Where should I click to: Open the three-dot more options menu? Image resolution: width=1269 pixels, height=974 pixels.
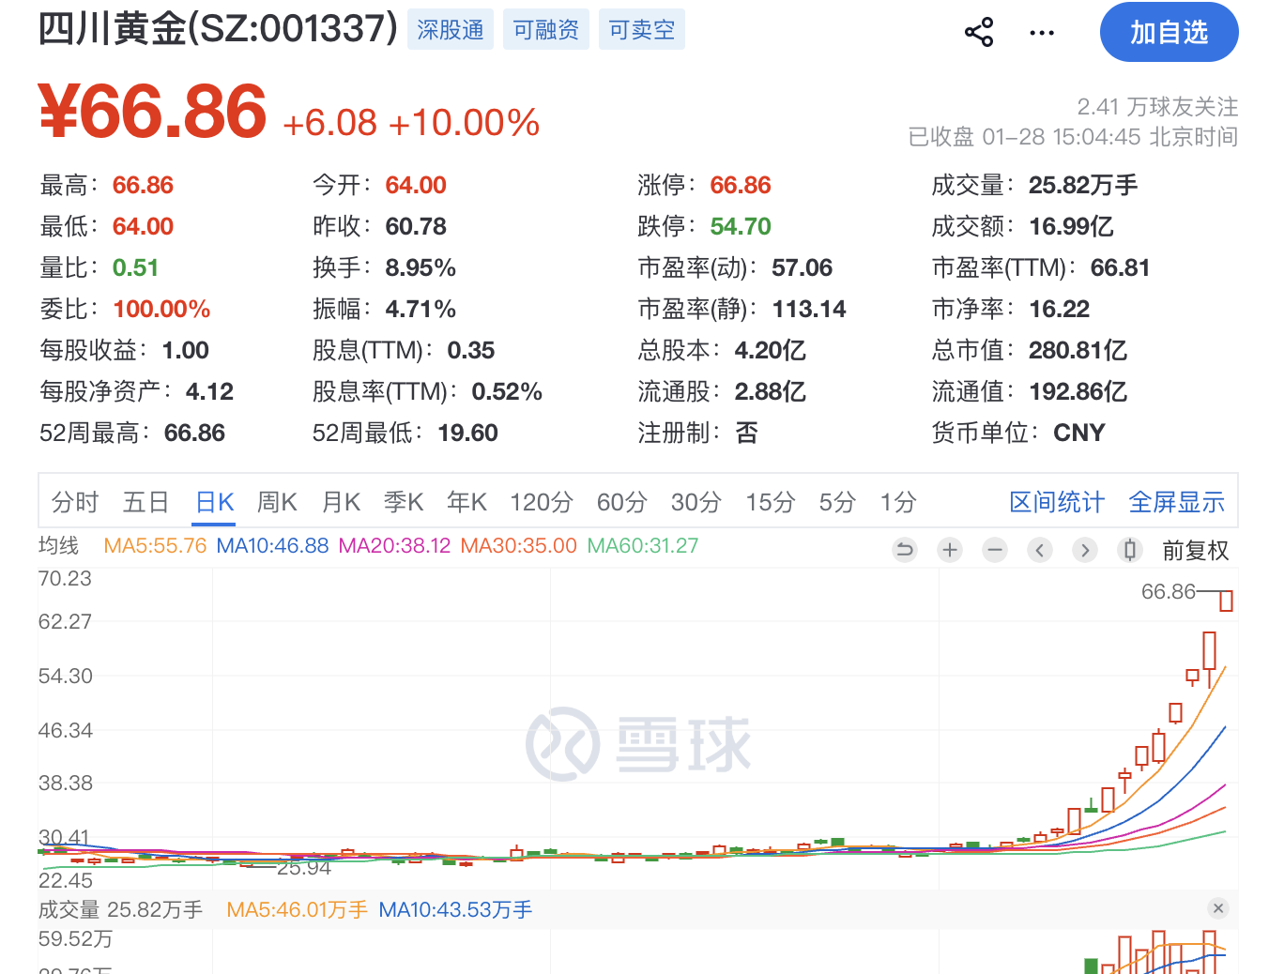click(1042, 33)
